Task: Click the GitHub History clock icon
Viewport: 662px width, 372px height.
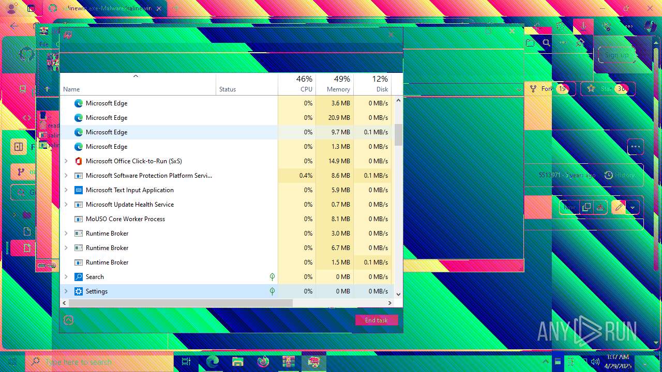Action: click(609, 175)
